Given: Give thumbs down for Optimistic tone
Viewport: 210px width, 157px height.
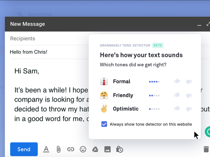Looking at the screenshot, I should pos(189,109).
